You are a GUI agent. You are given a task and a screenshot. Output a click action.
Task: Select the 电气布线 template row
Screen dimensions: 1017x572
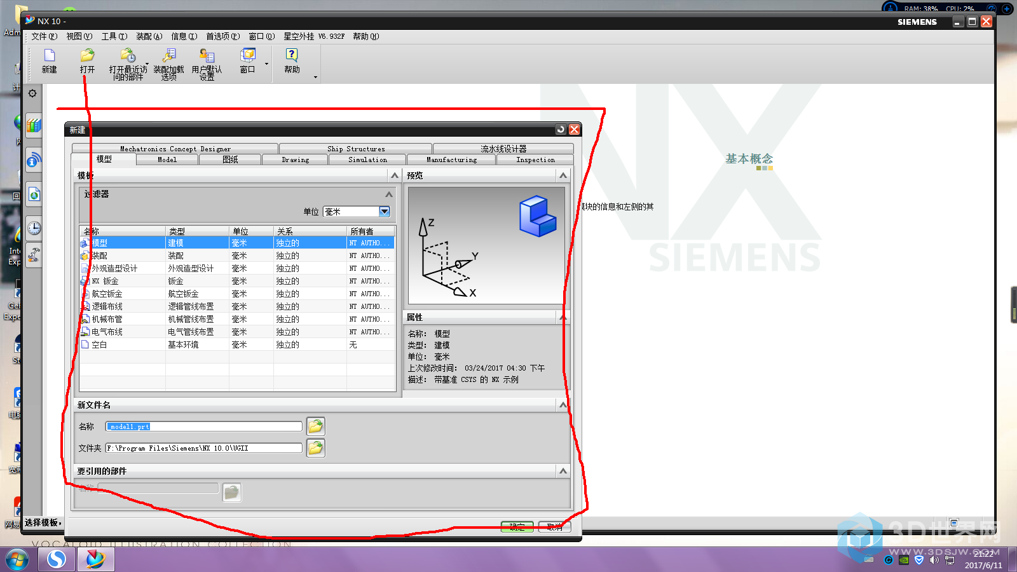(237, 332)
